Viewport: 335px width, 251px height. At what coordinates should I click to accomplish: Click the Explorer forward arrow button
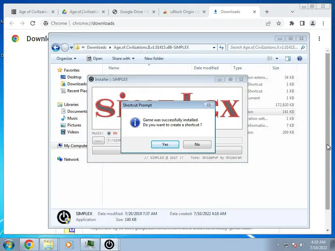pyautogui.click(x=65, y=47)
